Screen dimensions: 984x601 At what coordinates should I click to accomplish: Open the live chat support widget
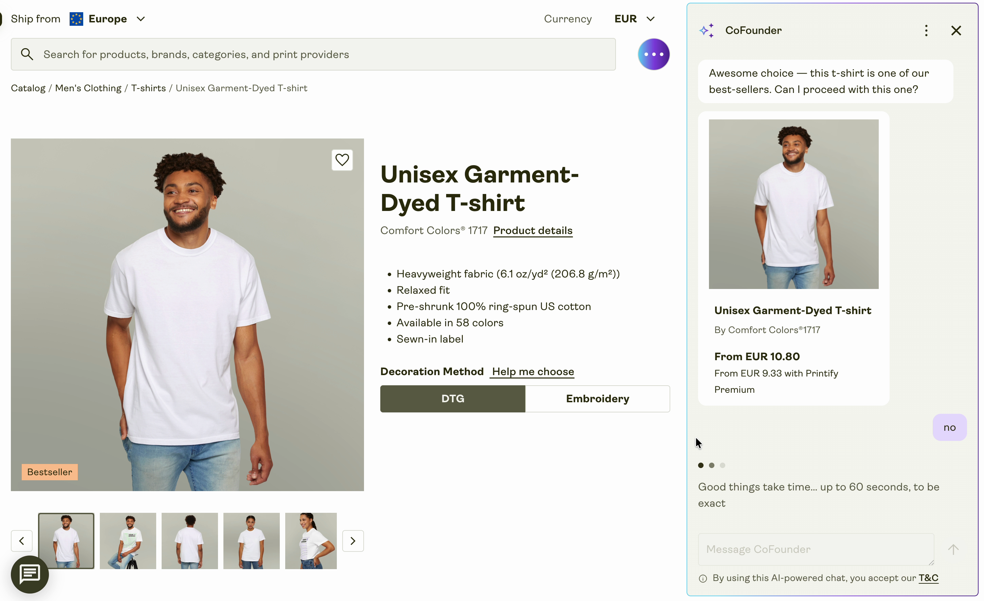pyautogui.click(x=30, y=574)
